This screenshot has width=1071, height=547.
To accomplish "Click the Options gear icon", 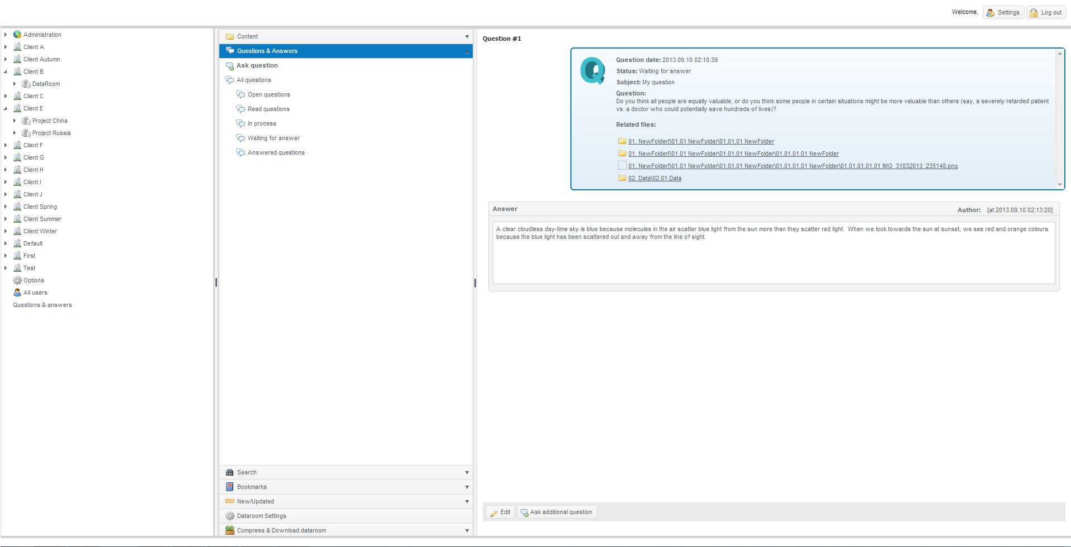I will pyautogui.click(x=17, y=280).
